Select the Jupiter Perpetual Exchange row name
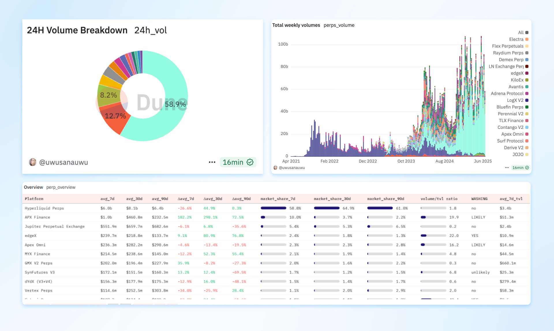 [55, 226]
